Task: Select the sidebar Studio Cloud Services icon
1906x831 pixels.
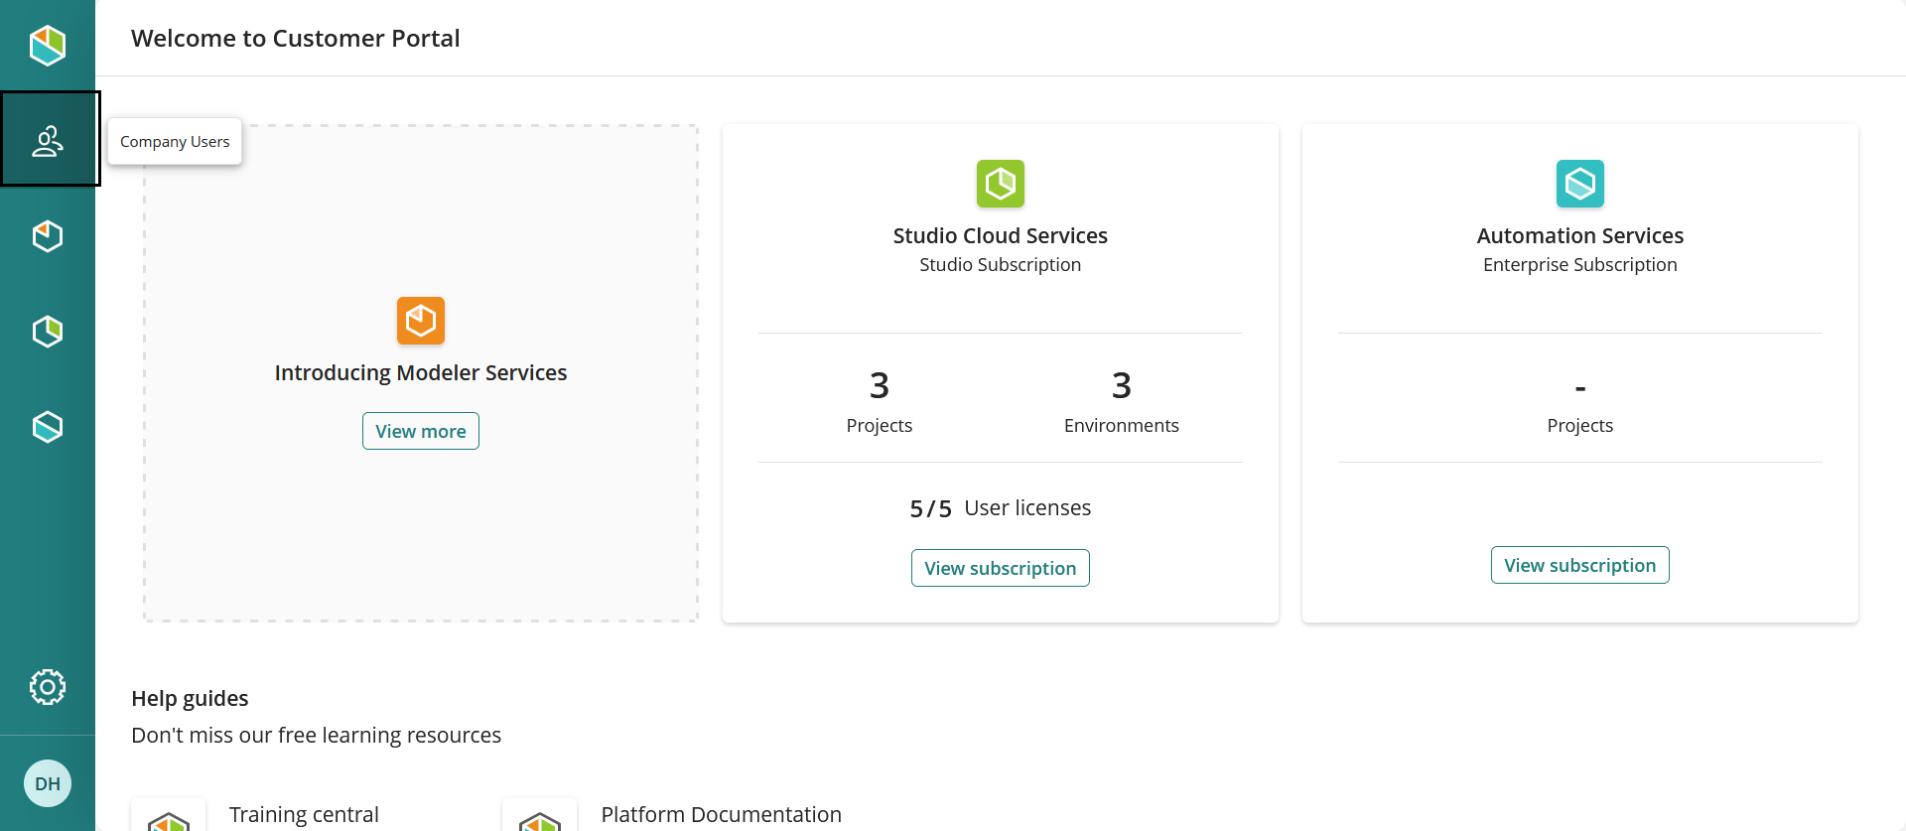Action: coord(48,332)
